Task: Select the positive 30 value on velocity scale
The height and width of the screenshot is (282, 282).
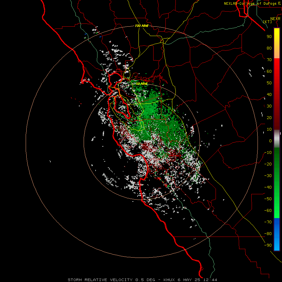Action: click(x=269, y=106)
